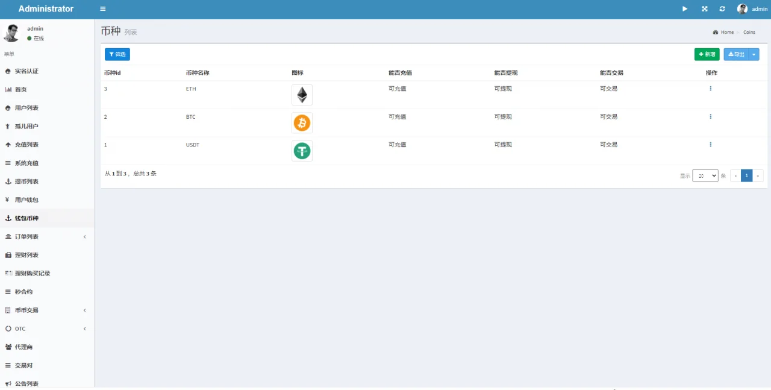Open the admin user menu at top right
The image size is (771, 390).
coord(752,9)
